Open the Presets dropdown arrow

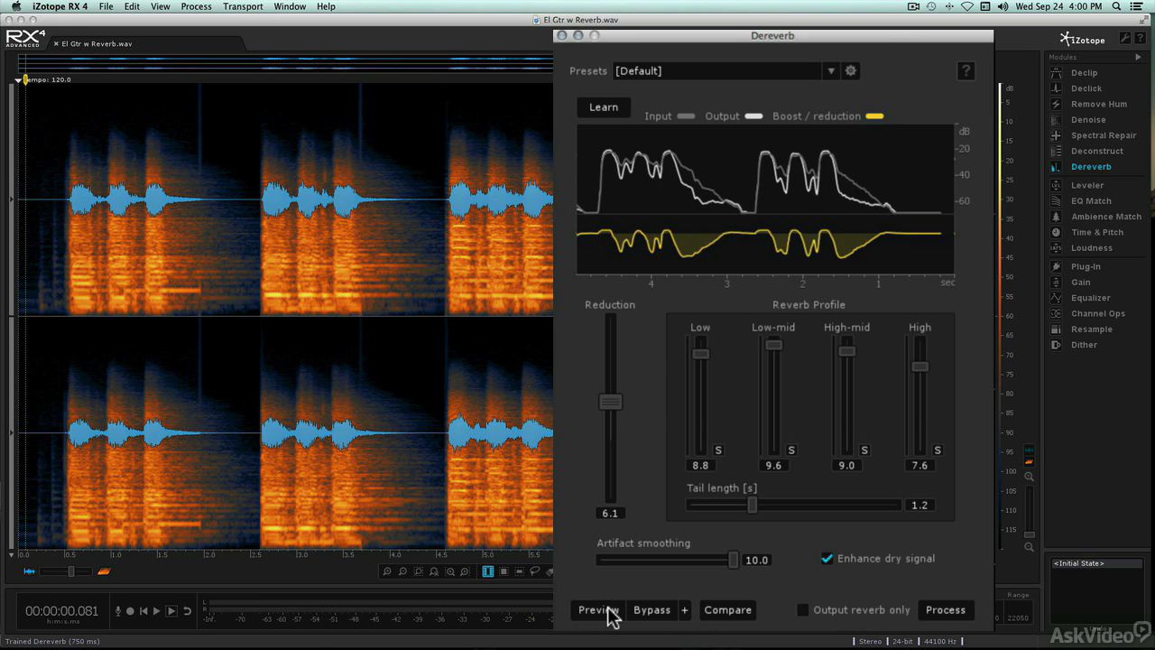tap(831, 70)
